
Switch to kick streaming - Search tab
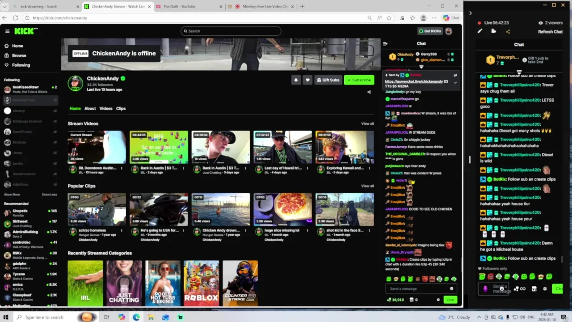pyautogui.click(x=46, y=6)
